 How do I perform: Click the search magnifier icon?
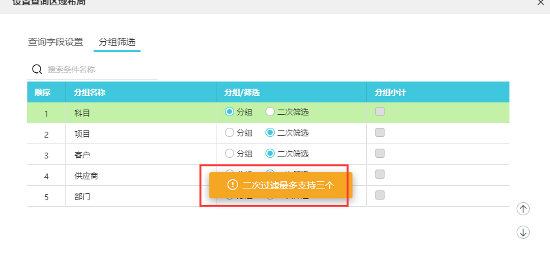click(37, 69)
